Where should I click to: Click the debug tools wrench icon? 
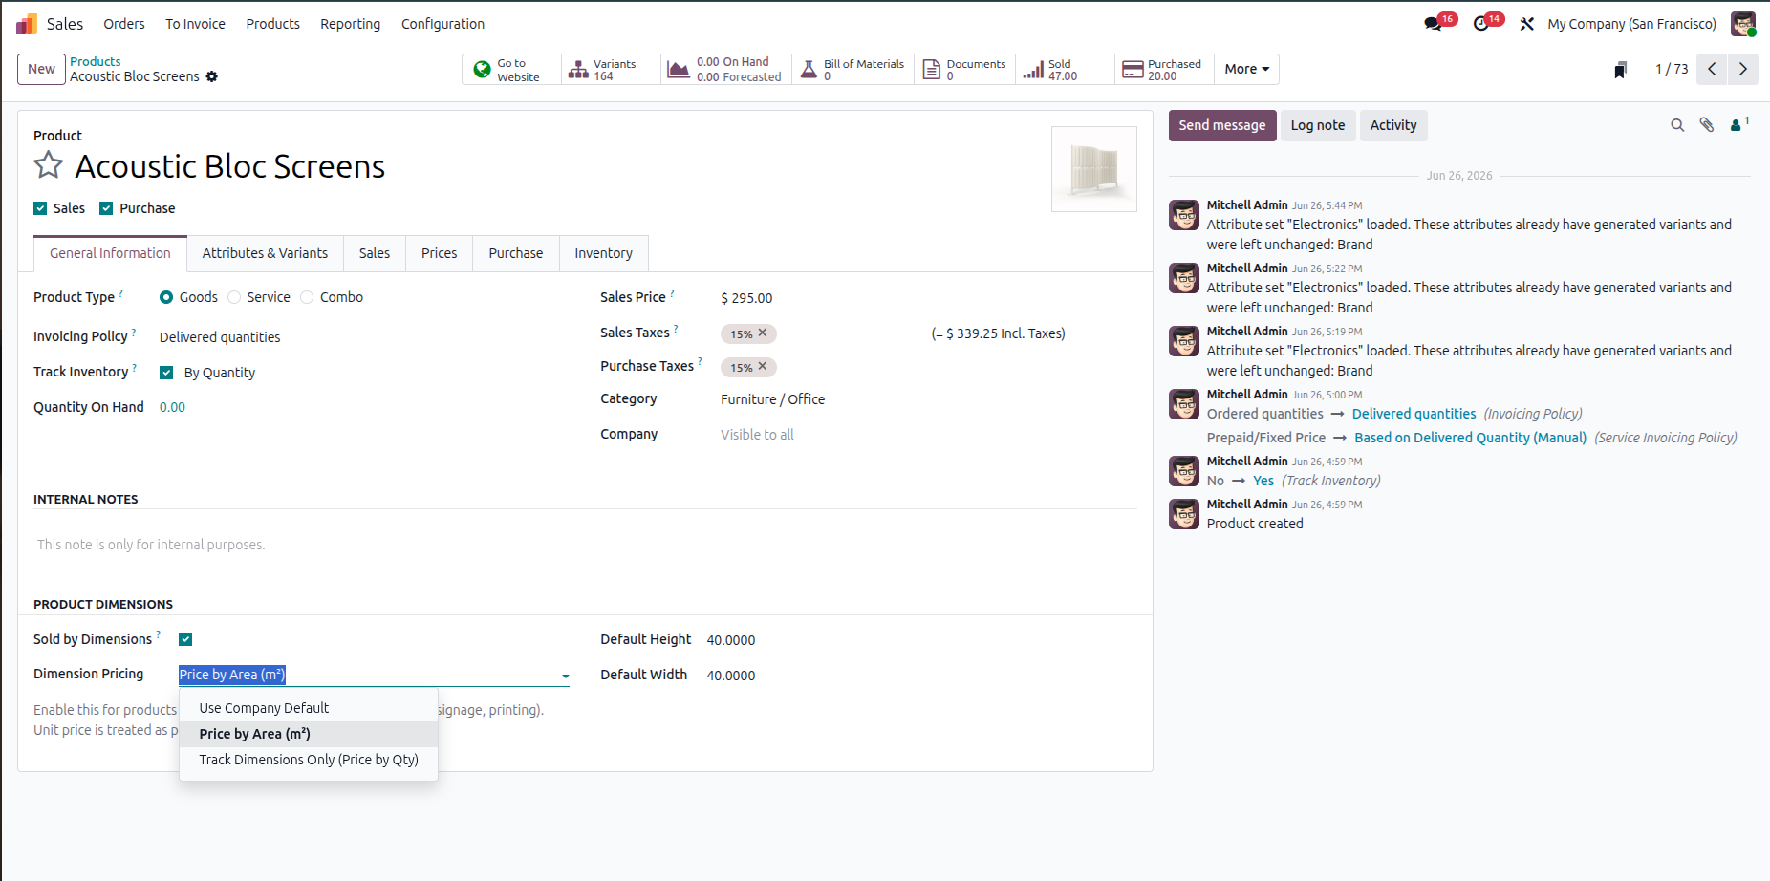click(1527, 24)
